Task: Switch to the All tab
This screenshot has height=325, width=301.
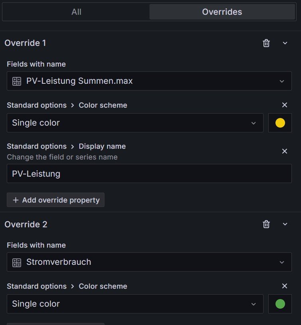Action: point(76,12)
